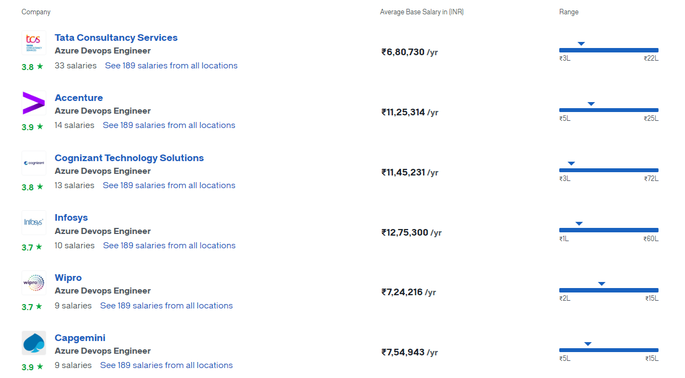Click the Cognizant company logo
This screenshot has width=685, height=378.
click(34, 163)
